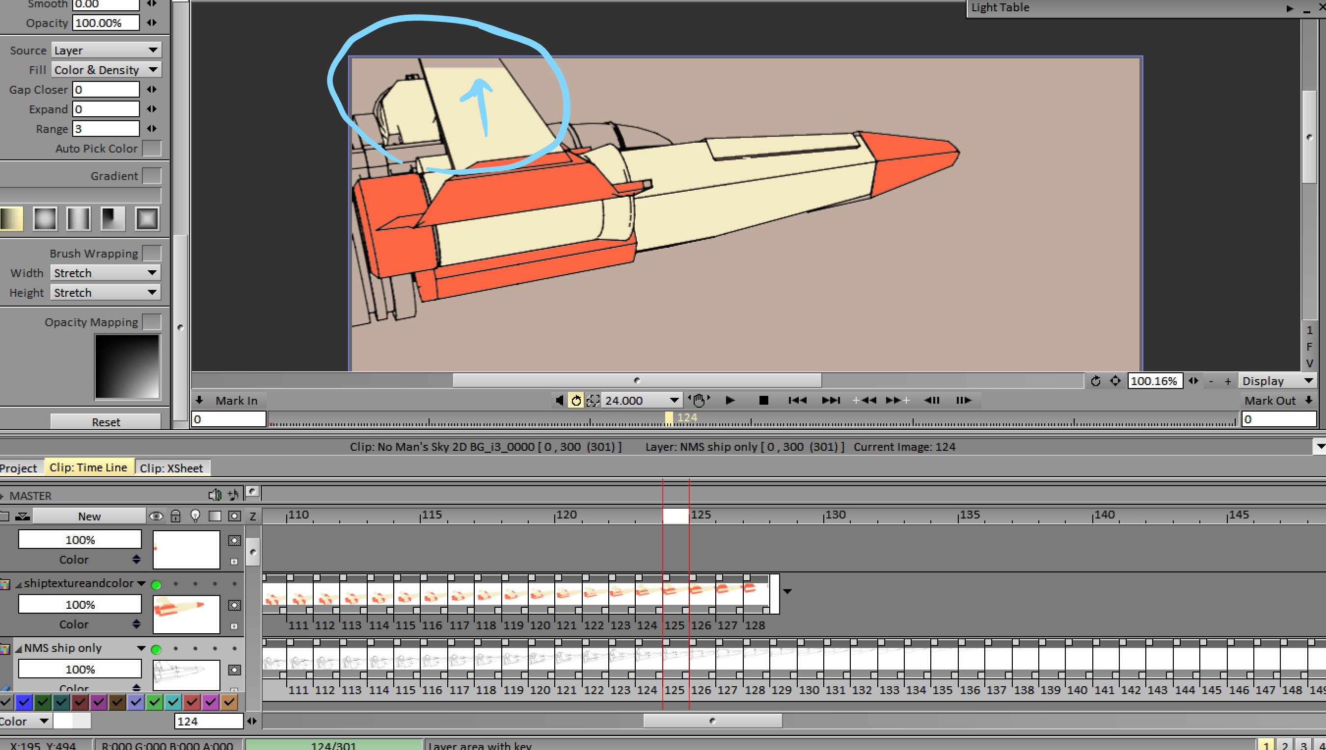
Task: Open the 24.000 frame rate dropdown
Action: pos(642,400)
